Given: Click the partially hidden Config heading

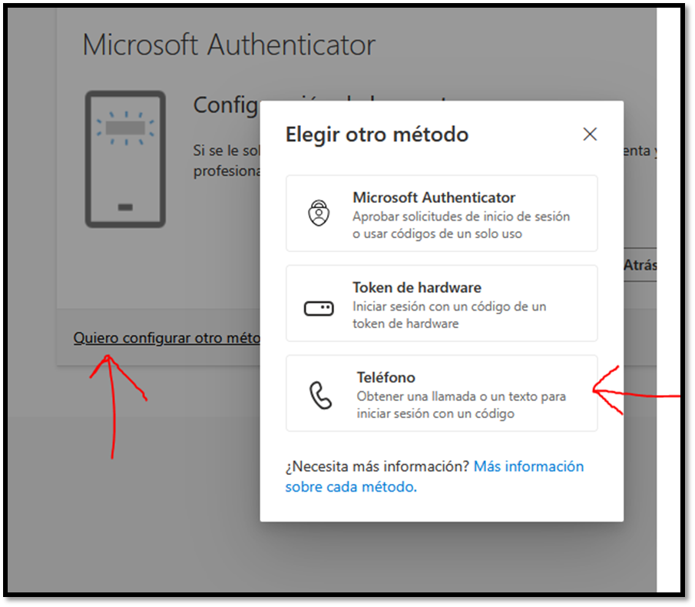Looking at the screenshot, I should [x=226, y=105].
